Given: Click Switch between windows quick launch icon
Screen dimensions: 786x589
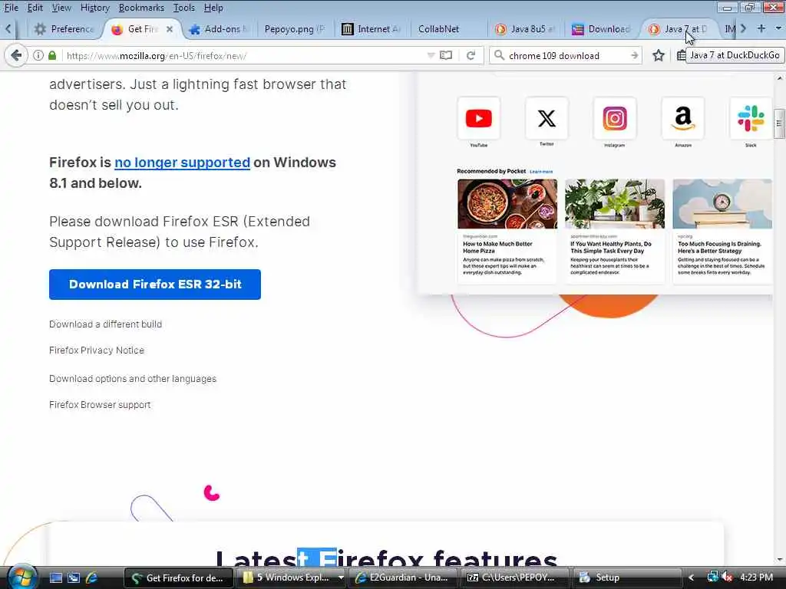Looking at the screenshot, I should click(x=74, y=577).
